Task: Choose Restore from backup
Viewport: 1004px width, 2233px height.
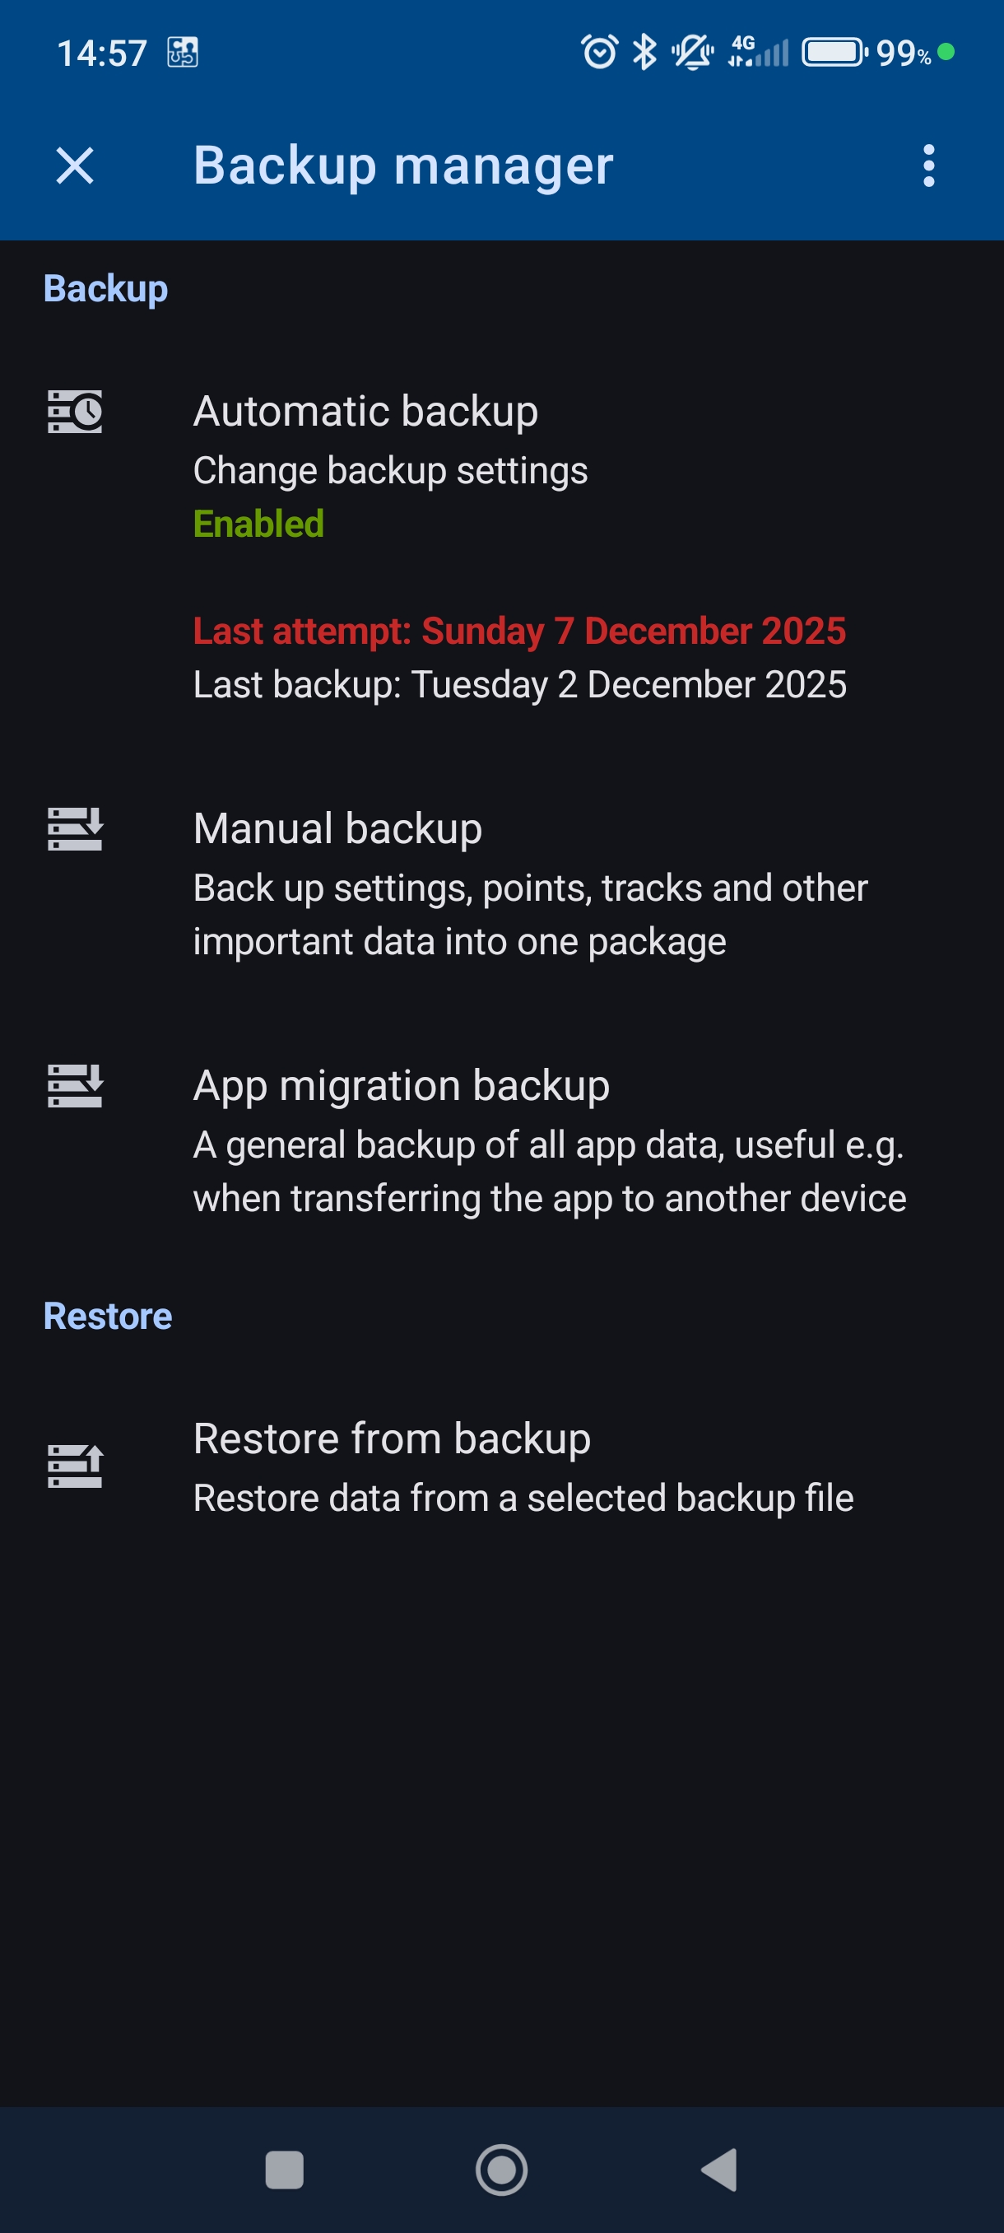Action: click(392, 1439)
